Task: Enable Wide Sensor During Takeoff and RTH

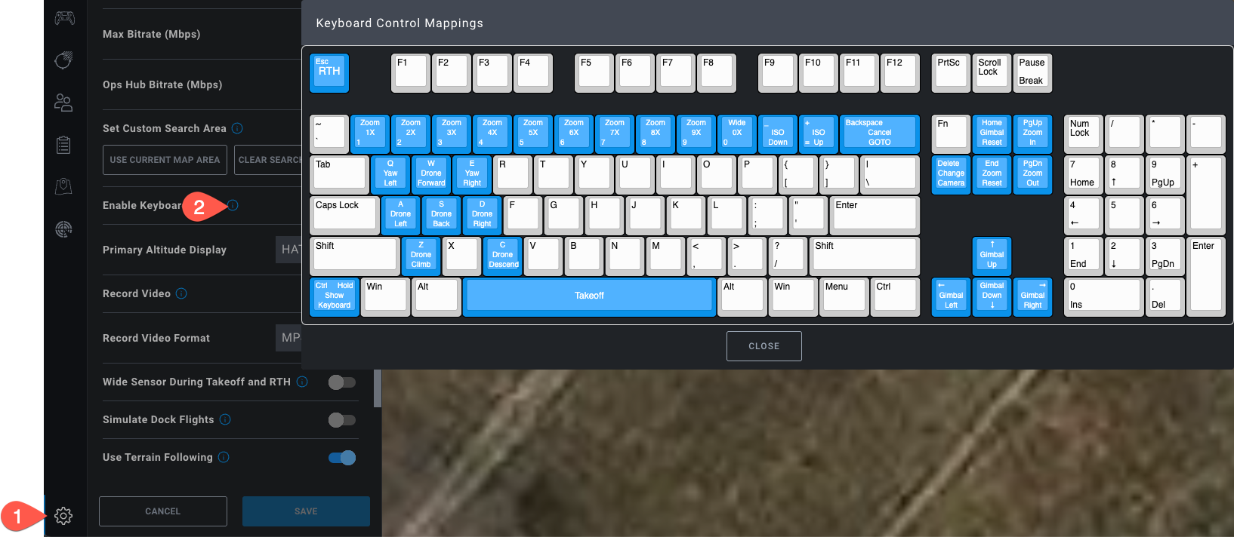Action: click(x=342, y=382)
